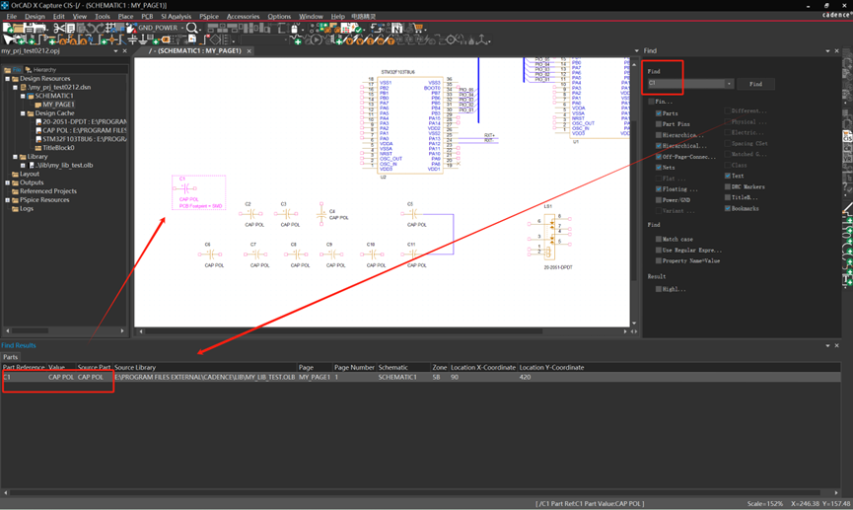The image size is (853, 510).
Task: Enable Property Name=Value checkbox
Action: pyautogui.click(x=659, y=260)
